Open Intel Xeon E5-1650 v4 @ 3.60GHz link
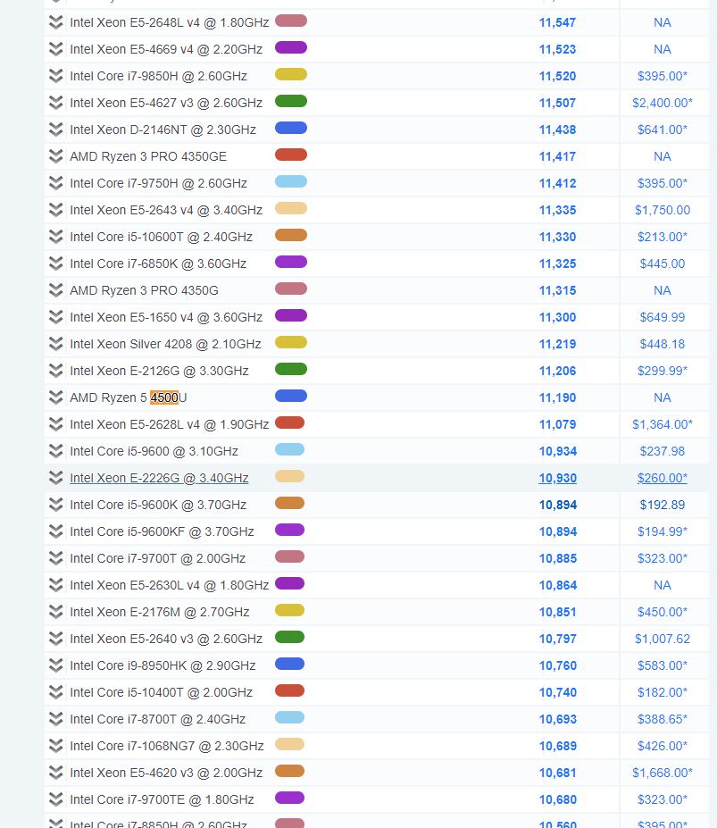 pos(166,317)
